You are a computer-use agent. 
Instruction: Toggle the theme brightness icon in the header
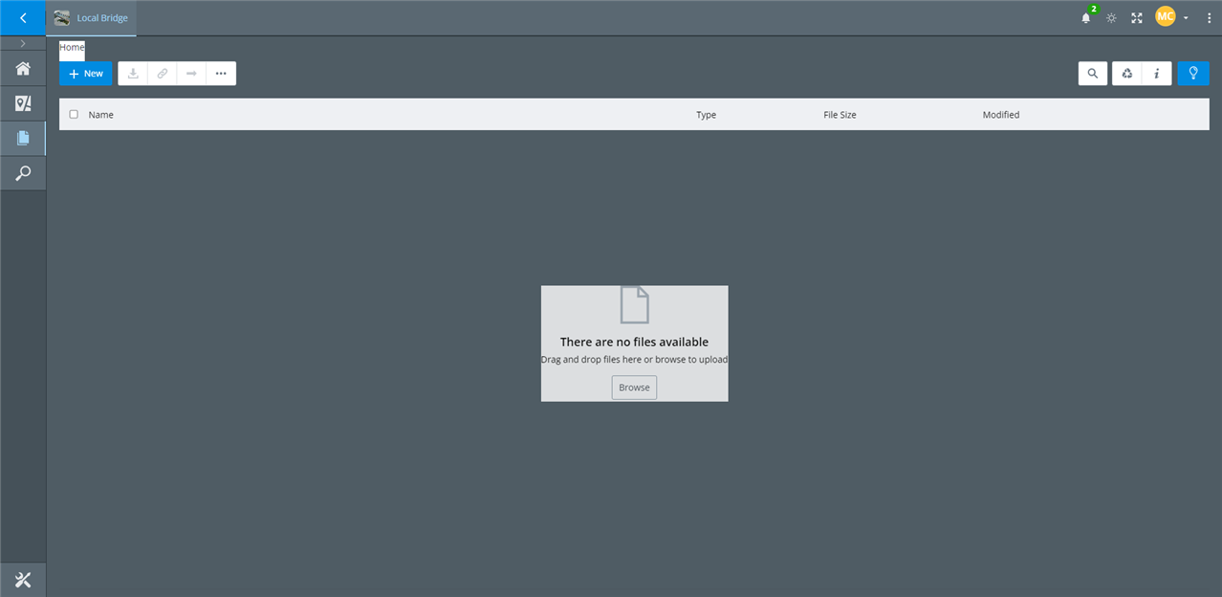1110,17
